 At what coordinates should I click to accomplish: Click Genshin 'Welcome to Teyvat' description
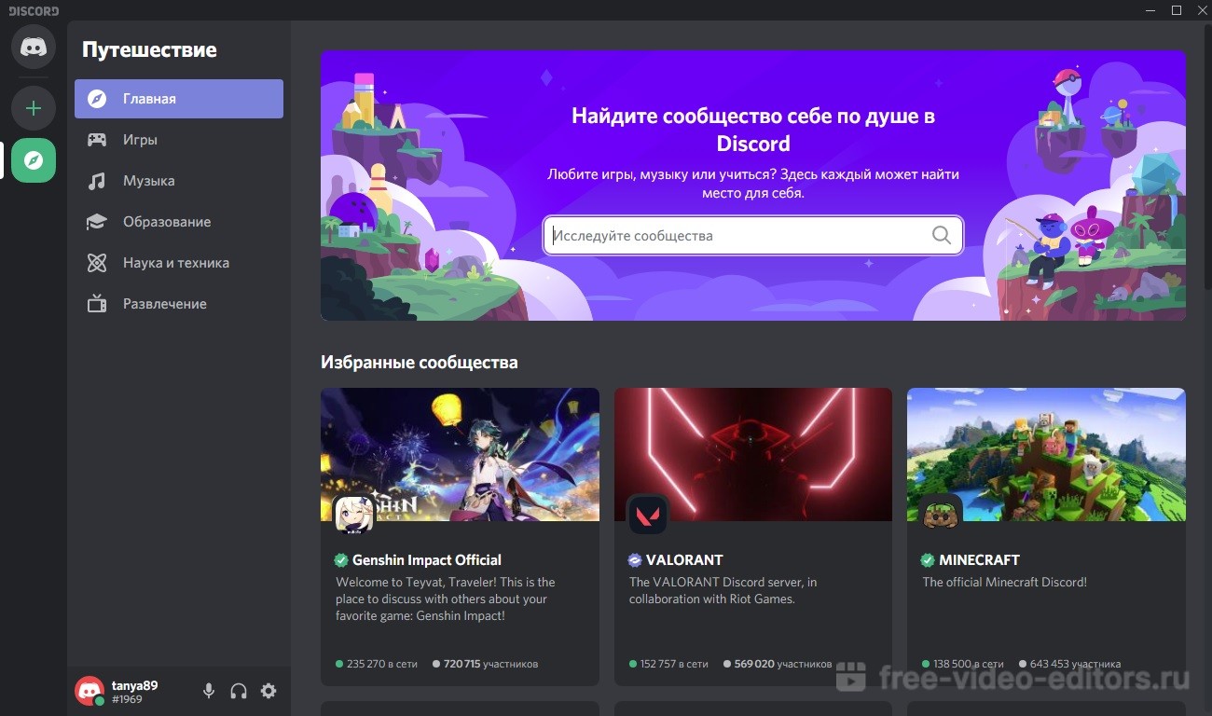(446, 599)
